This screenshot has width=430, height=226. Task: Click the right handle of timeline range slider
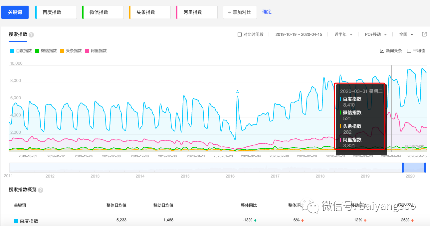tap(425, 167)
